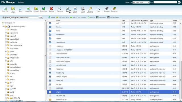Screen dimensions: 182x102
Task: Collapse the /home3/mgreen root node
Action: [3, 26]
